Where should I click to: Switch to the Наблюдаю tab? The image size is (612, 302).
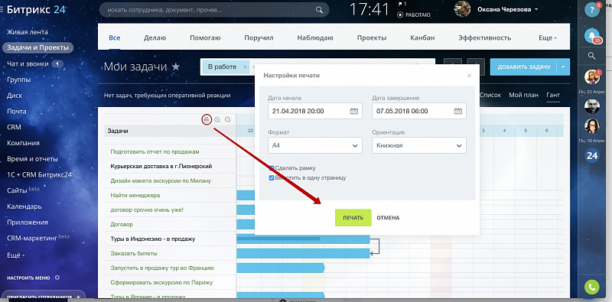(315, 38)
